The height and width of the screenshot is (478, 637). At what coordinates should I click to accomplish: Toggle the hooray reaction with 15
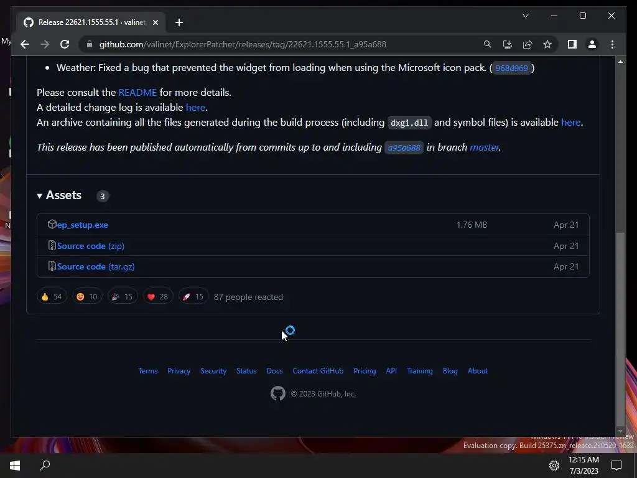pyautogui.click(x=123, y=297)
